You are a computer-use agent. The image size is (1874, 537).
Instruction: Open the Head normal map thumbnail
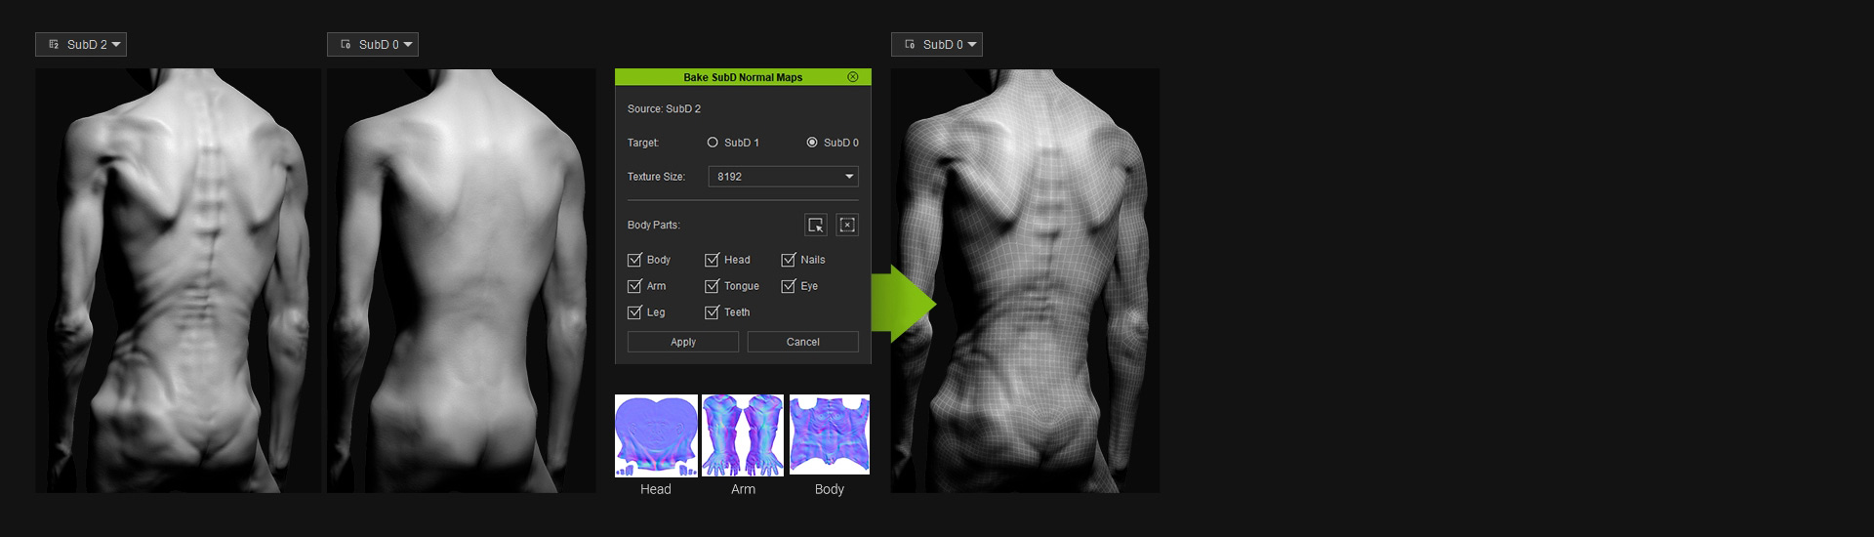pos(656,435)
